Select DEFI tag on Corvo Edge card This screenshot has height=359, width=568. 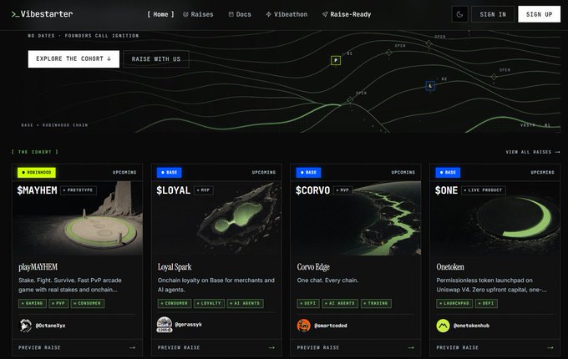[308, 303]
